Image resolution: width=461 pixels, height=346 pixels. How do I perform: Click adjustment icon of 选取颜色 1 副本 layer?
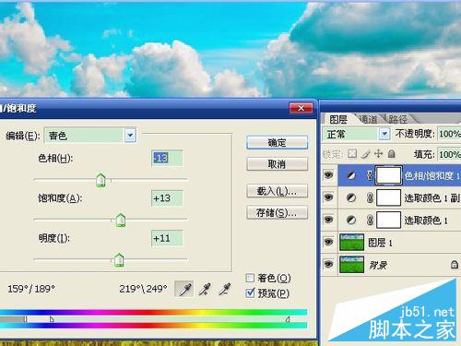click(351, 197)
